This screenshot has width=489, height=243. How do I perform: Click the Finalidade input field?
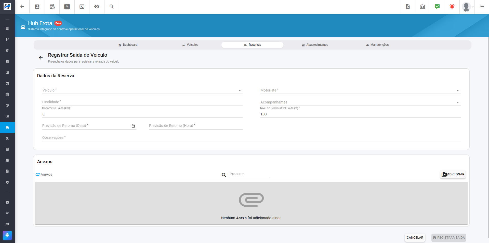click(x=142, y=102)
